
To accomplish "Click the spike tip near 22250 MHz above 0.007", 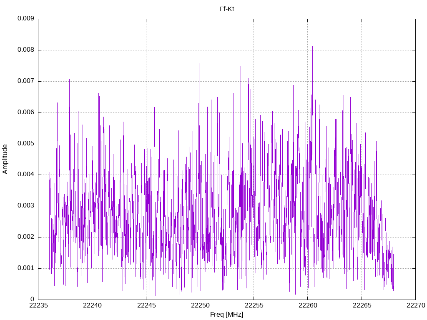I will 199,64.
